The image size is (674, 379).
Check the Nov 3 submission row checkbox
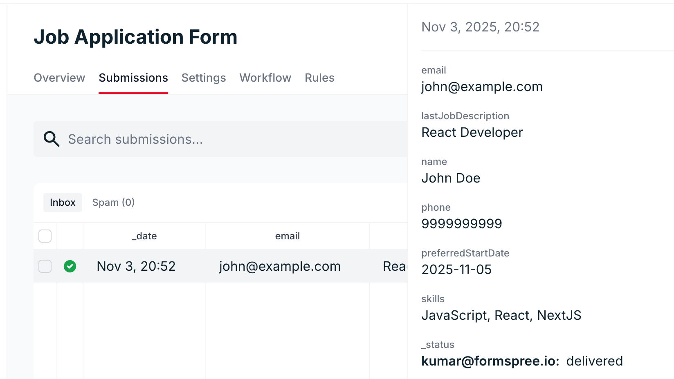[45, 266]
